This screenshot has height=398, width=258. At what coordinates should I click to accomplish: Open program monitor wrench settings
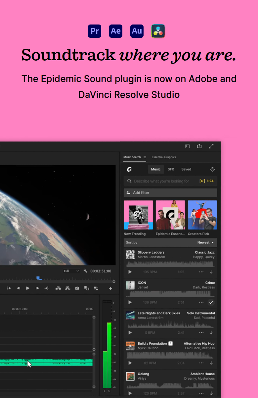click(x=85, y=271)
